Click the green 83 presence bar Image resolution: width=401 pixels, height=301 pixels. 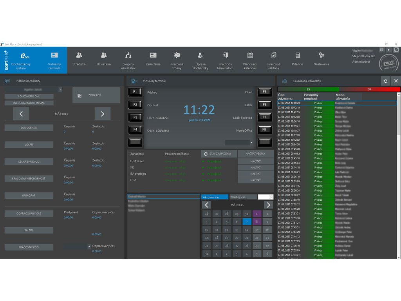click(x=308, y=89)
